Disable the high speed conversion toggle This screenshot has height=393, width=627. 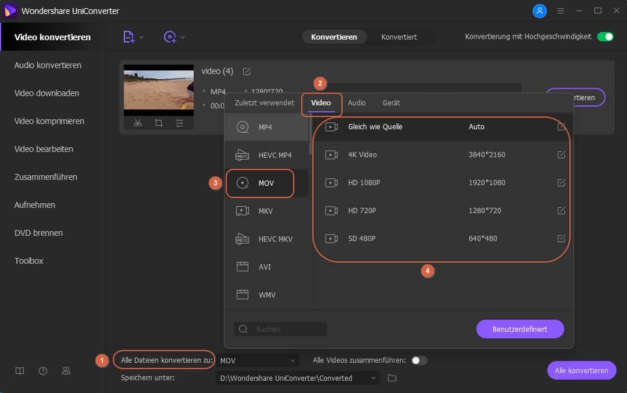point(605,37)
